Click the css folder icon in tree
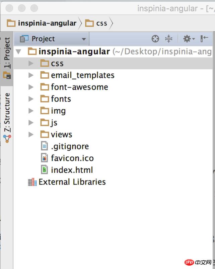215x269 pixels. click(x=45, y=63)
